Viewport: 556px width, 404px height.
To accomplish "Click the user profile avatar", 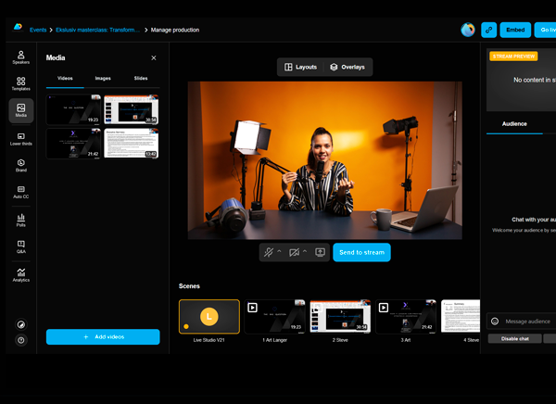I will 468,30.
